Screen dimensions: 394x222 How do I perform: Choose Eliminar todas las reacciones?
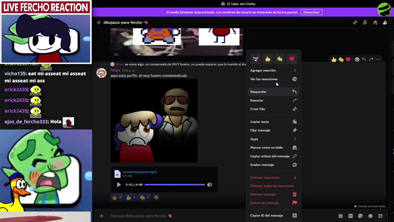click(x=273, y=186)
